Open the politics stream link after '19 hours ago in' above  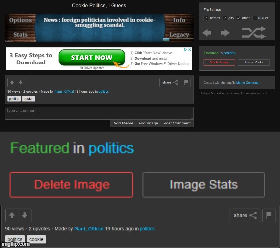pos(104,92)
